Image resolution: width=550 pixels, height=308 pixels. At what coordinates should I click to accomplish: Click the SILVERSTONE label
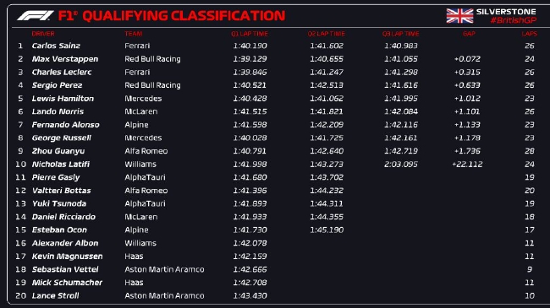click(x=506, y=12)
